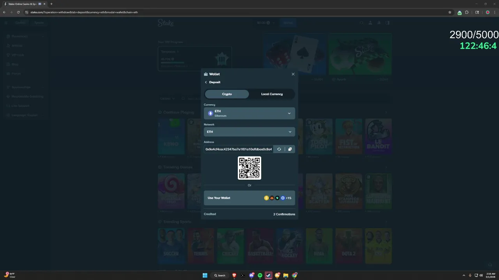Click the blue Coinbase wallet icon
This screenshot has width=499, height=280.
tap(283, 198)
